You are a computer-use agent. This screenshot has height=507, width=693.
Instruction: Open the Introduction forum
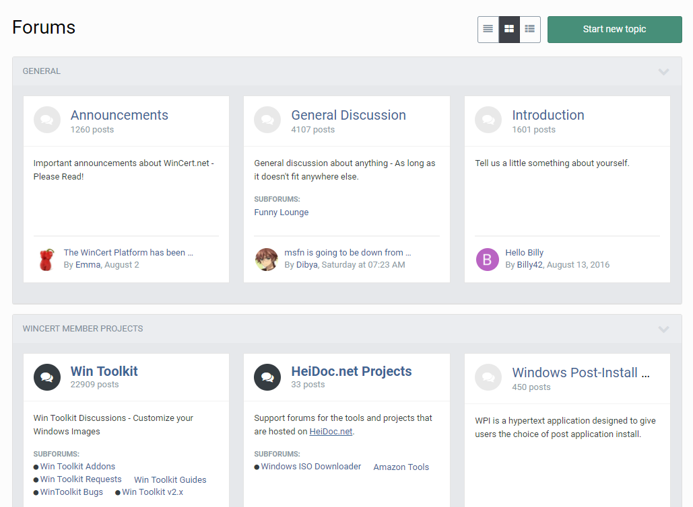[x=548, y=115]
